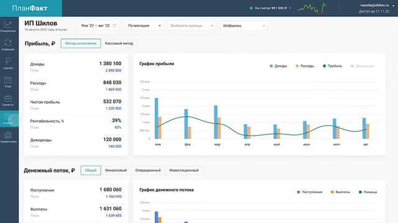The width and height of the screenshot is (398, 223).
Task: Click the green status dot near account balance
Action: 251,8
